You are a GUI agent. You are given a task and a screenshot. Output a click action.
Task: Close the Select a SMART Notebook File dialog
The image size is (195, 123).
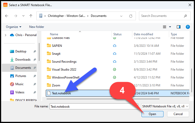190,5
